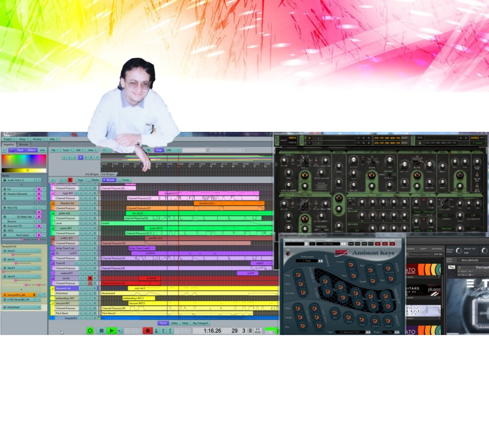Toggle the Snap button
This screenshot has width=489, height=440.
[x=158, y=150]
